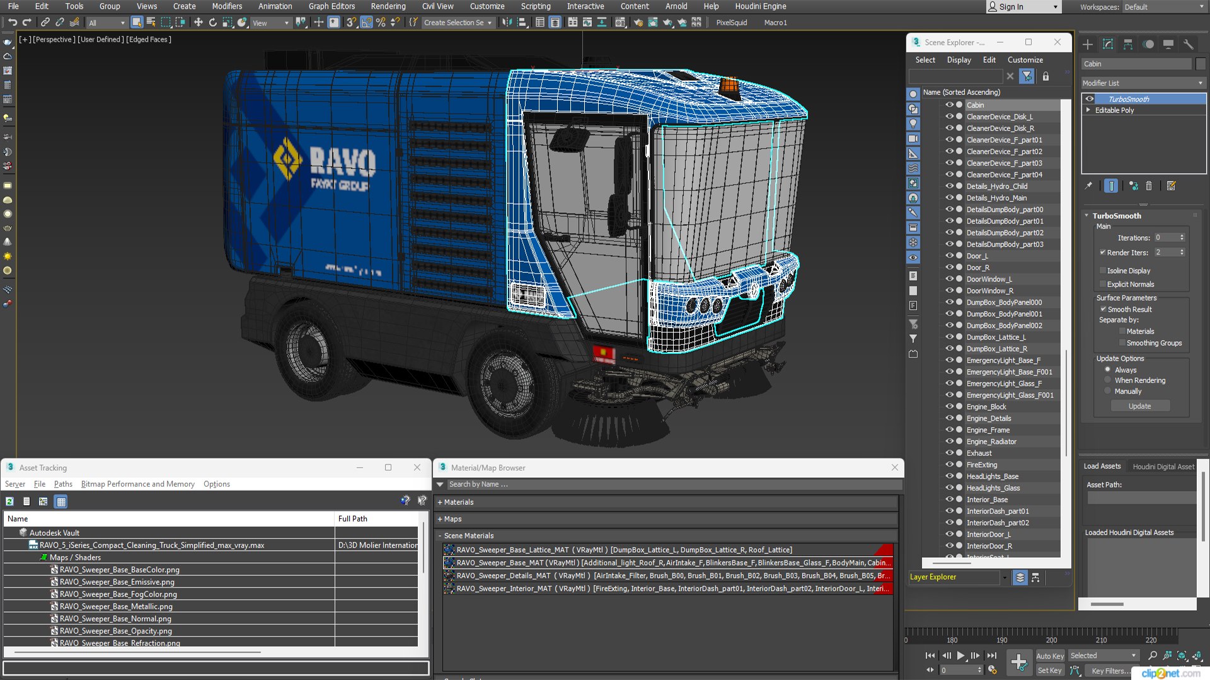
Task: Toggle the Percent Snap icon
Action: (381, 23)
